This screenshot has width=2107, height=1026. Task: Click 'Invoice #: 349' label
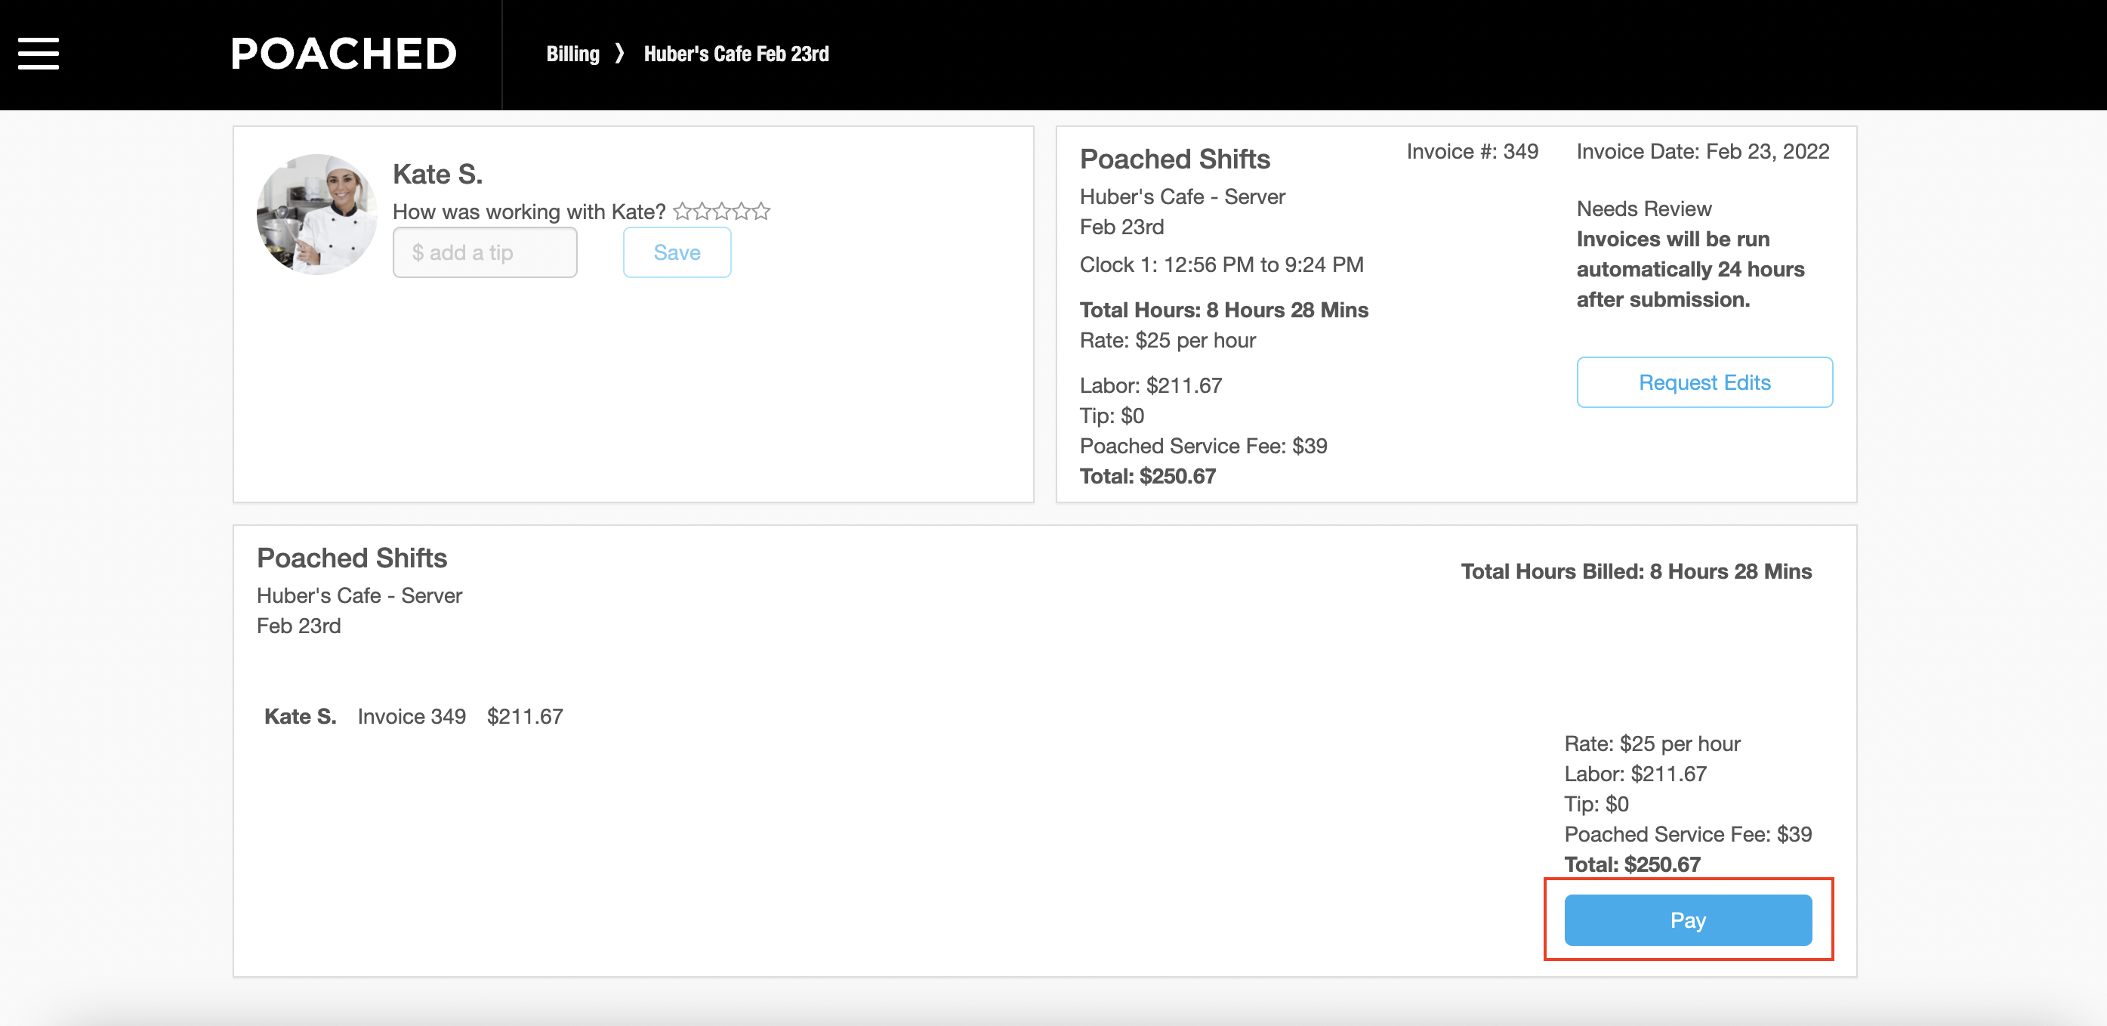tap(1473, 151)
